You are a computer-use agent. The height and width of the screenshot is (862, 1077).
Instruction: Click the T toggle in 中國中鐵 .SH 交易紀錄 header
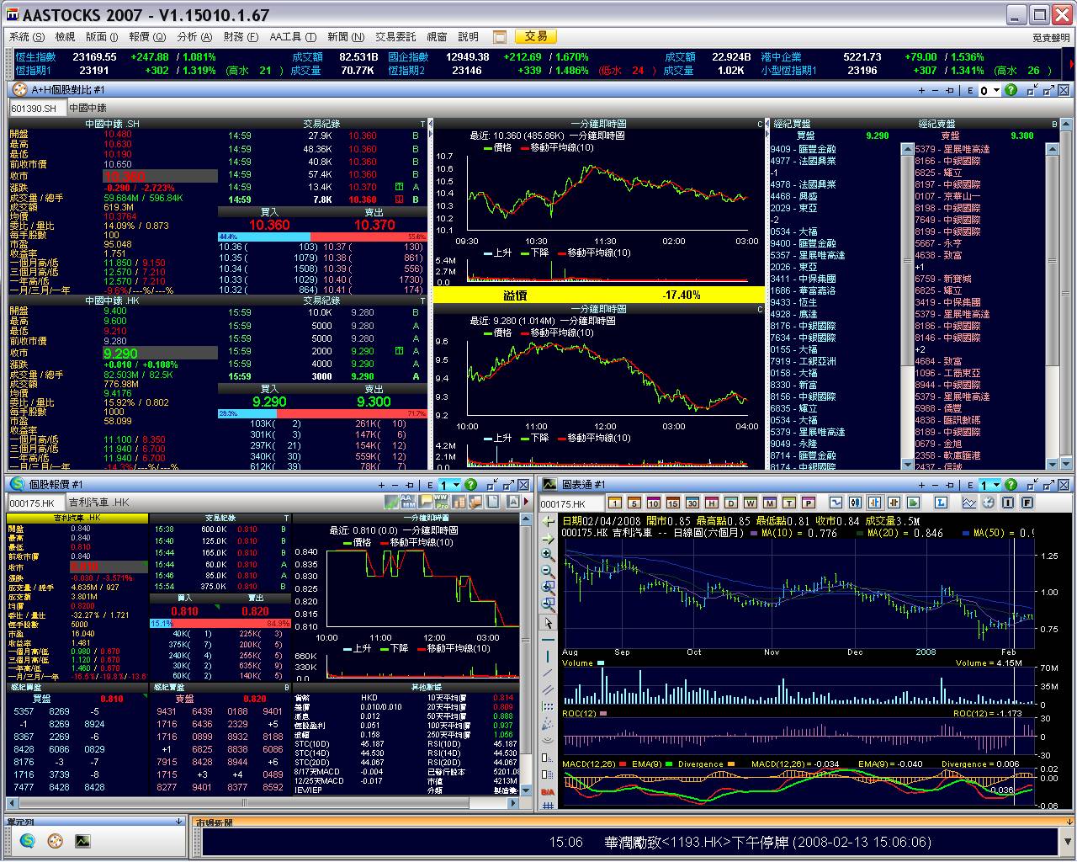click(423, 124)
